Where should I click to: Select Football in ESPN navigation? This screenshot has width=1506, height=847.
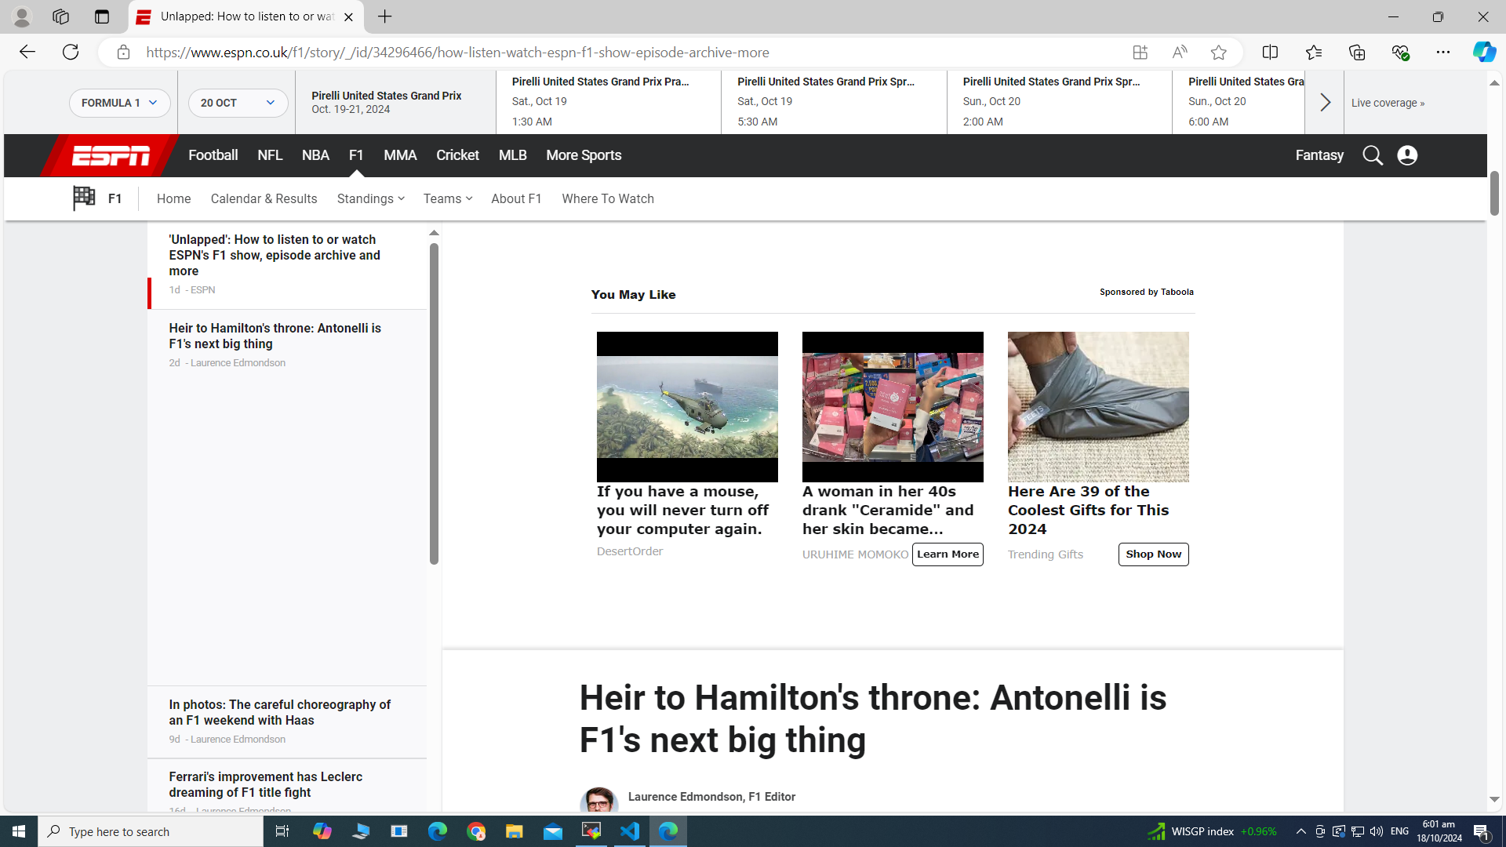213,155
